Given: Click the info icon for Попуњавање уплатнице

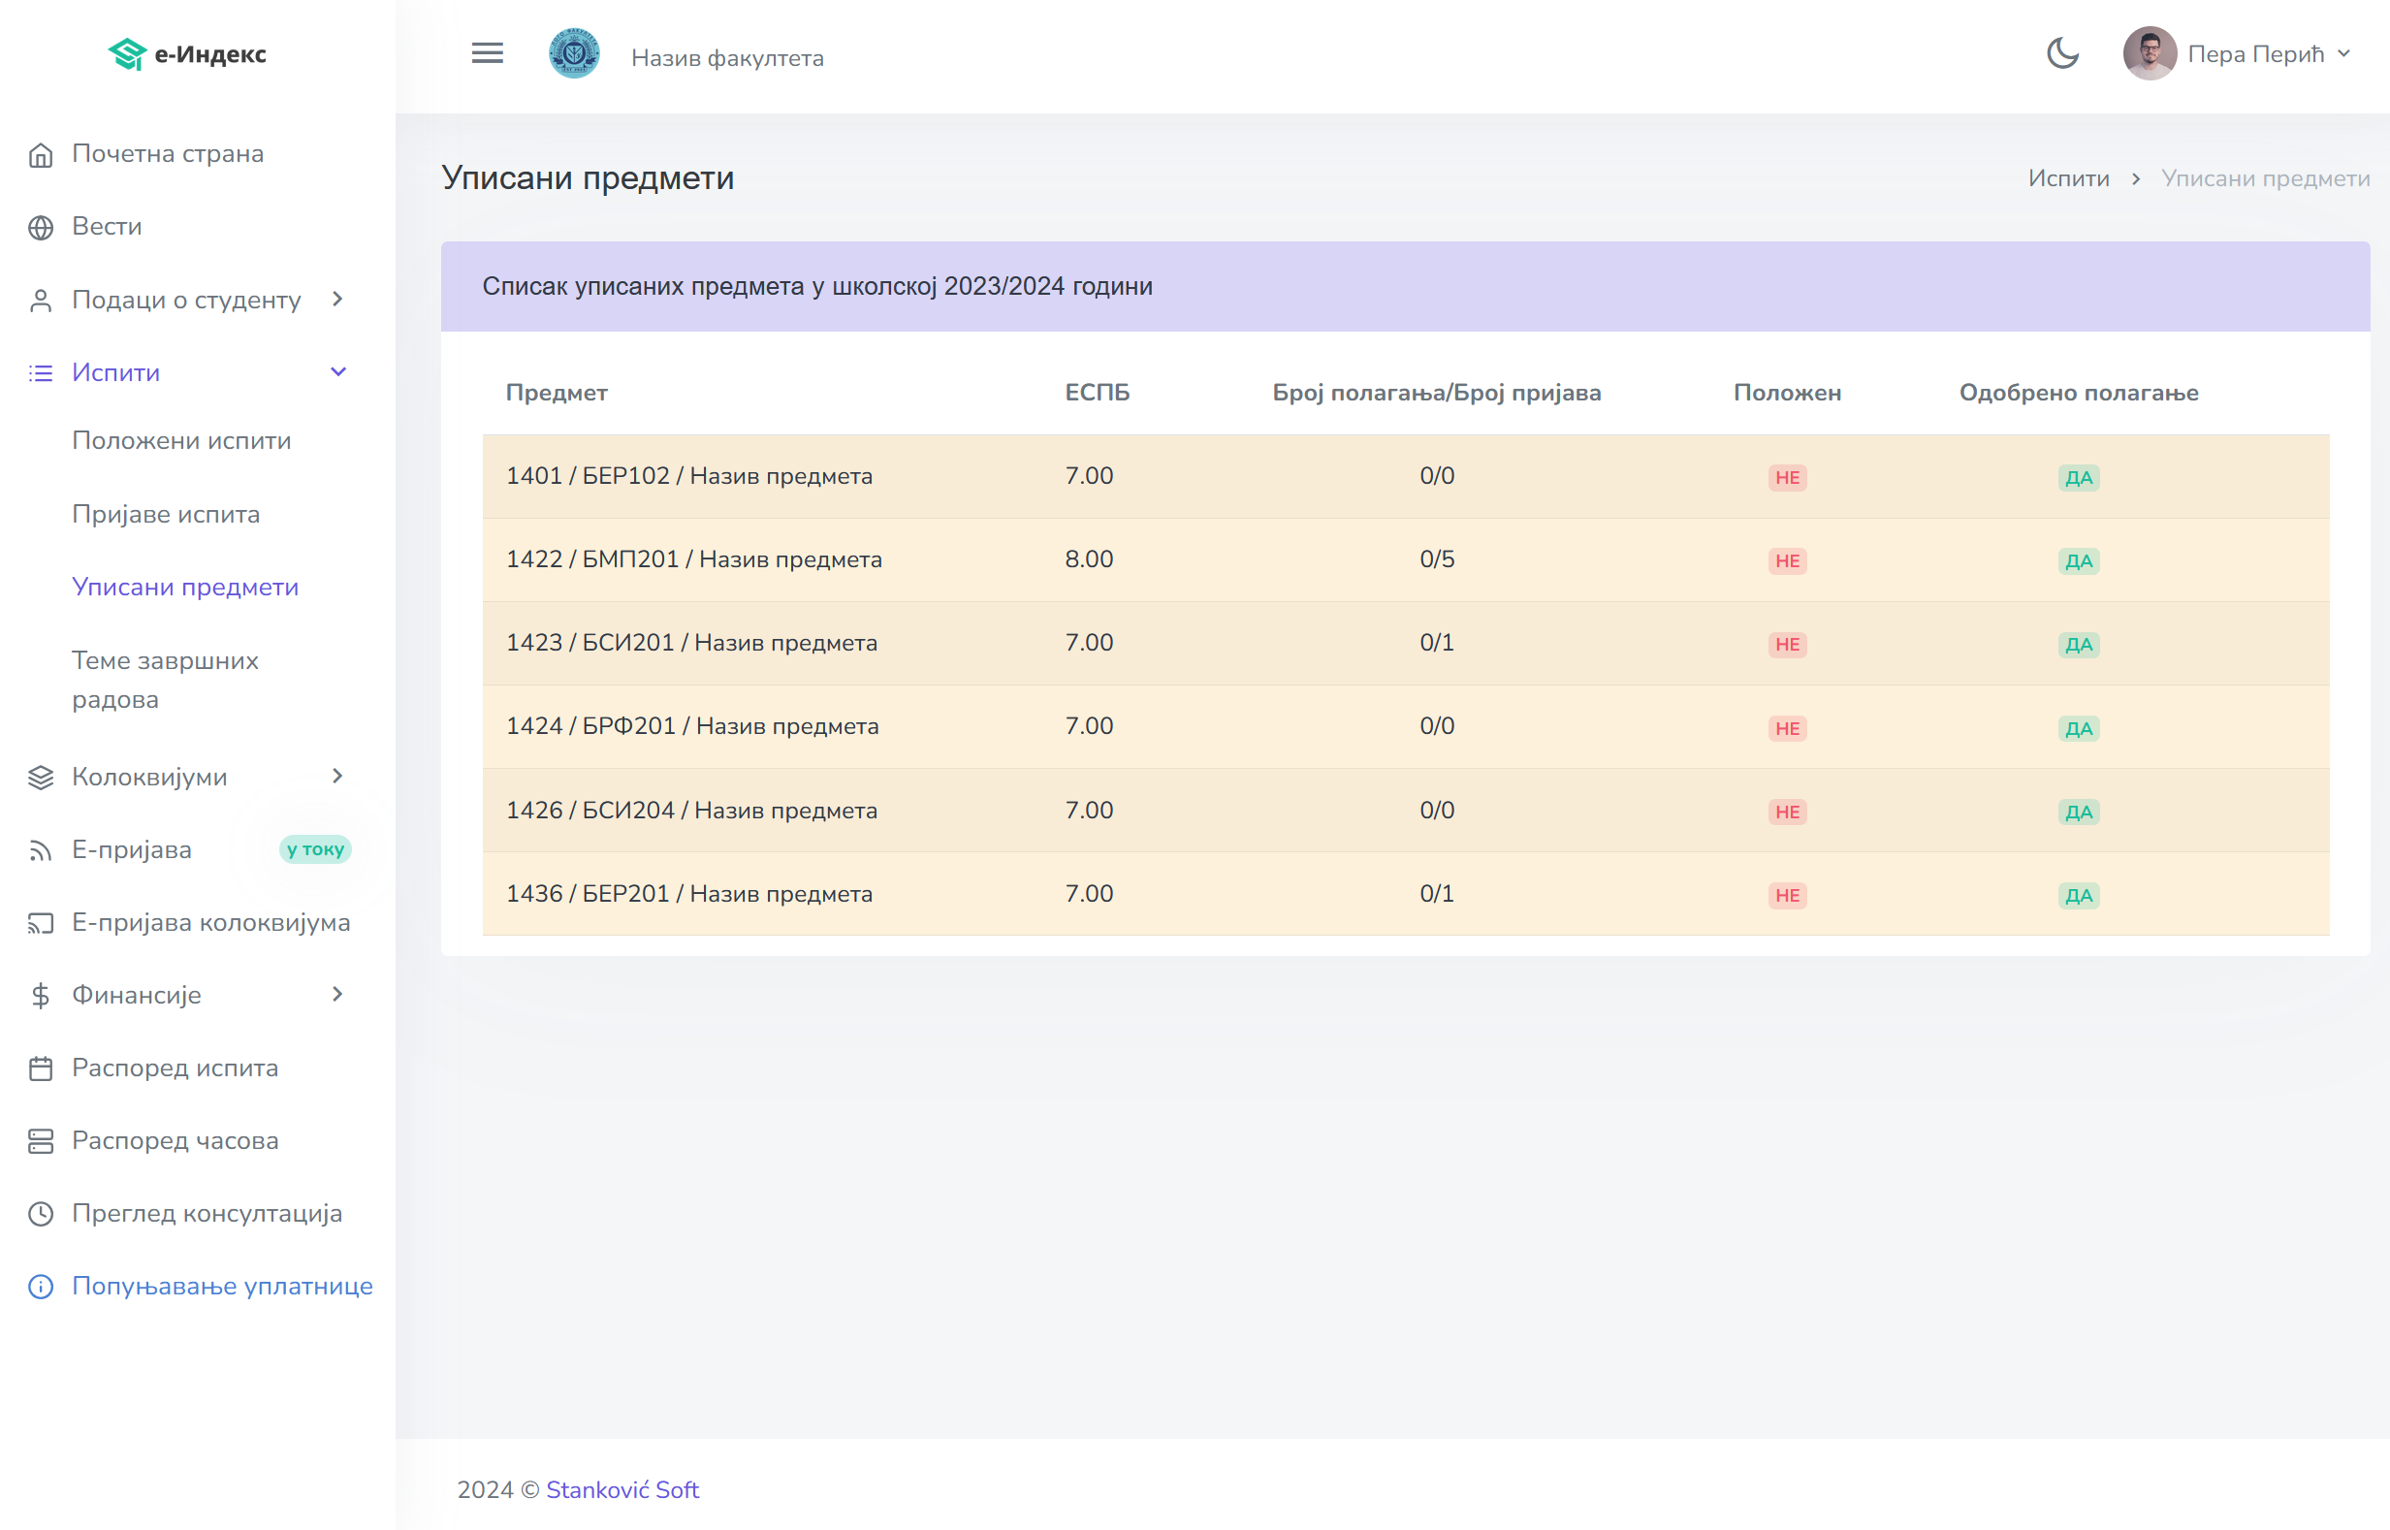Looking at the screenshot, I should coord(41,1287).
